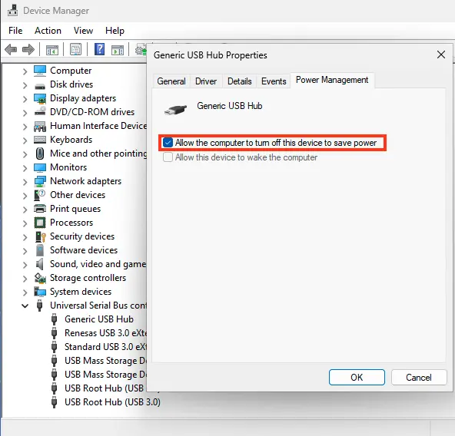
Task: Expand the Display adapters node
Action: tap(25, 98)
